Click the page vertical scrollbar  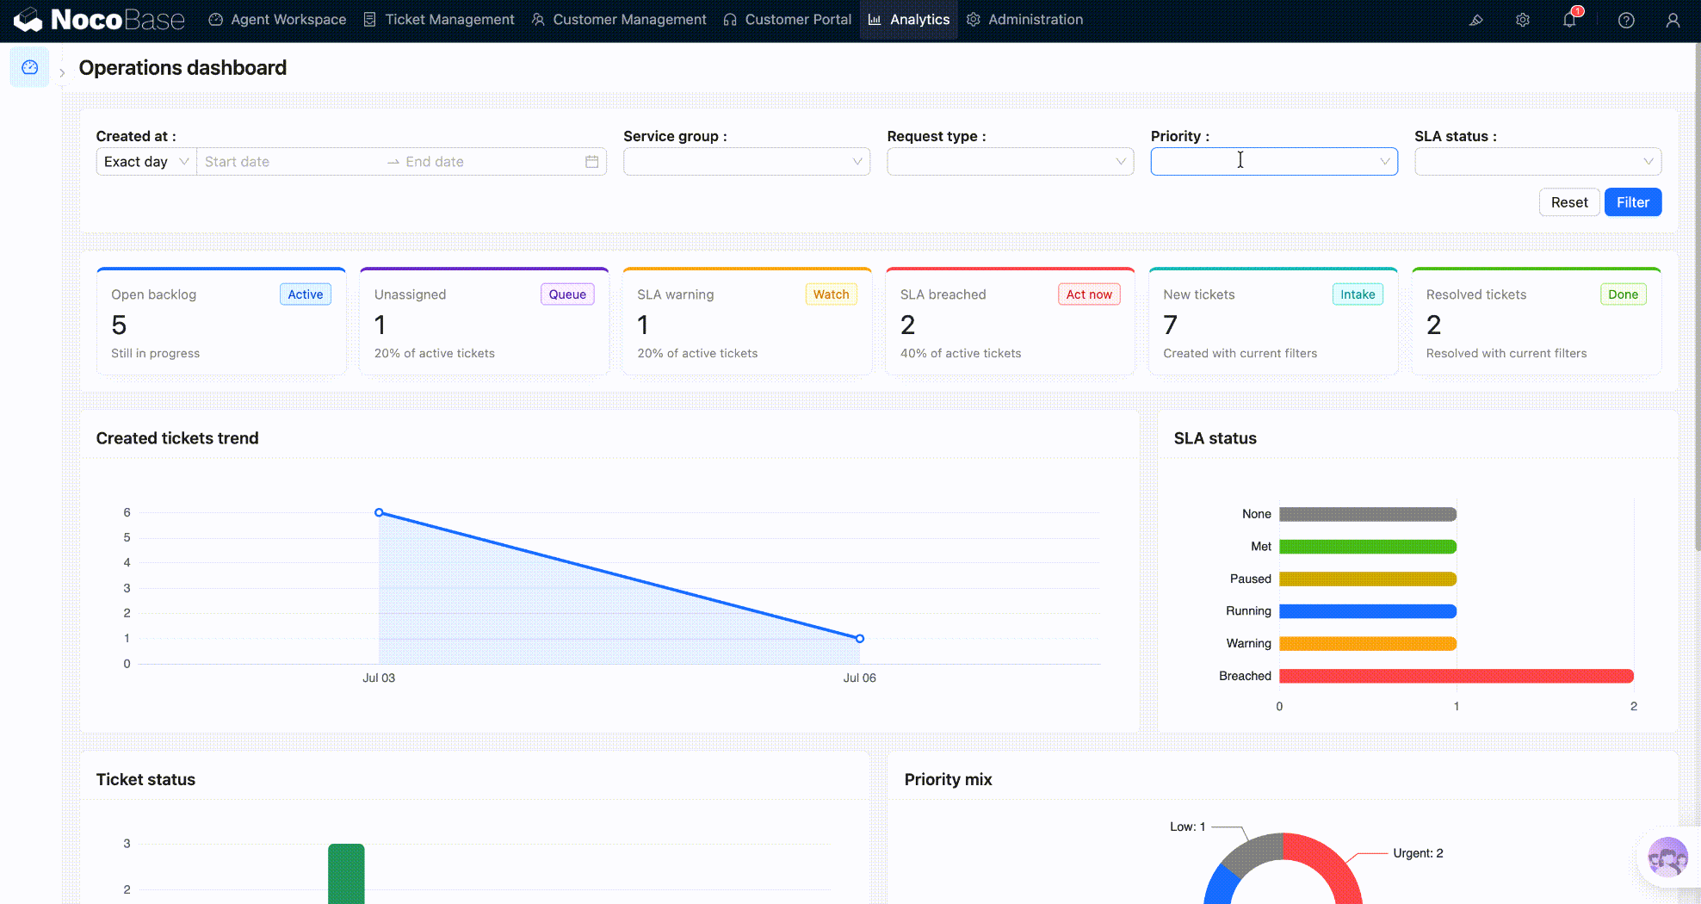pos(1697,297)
